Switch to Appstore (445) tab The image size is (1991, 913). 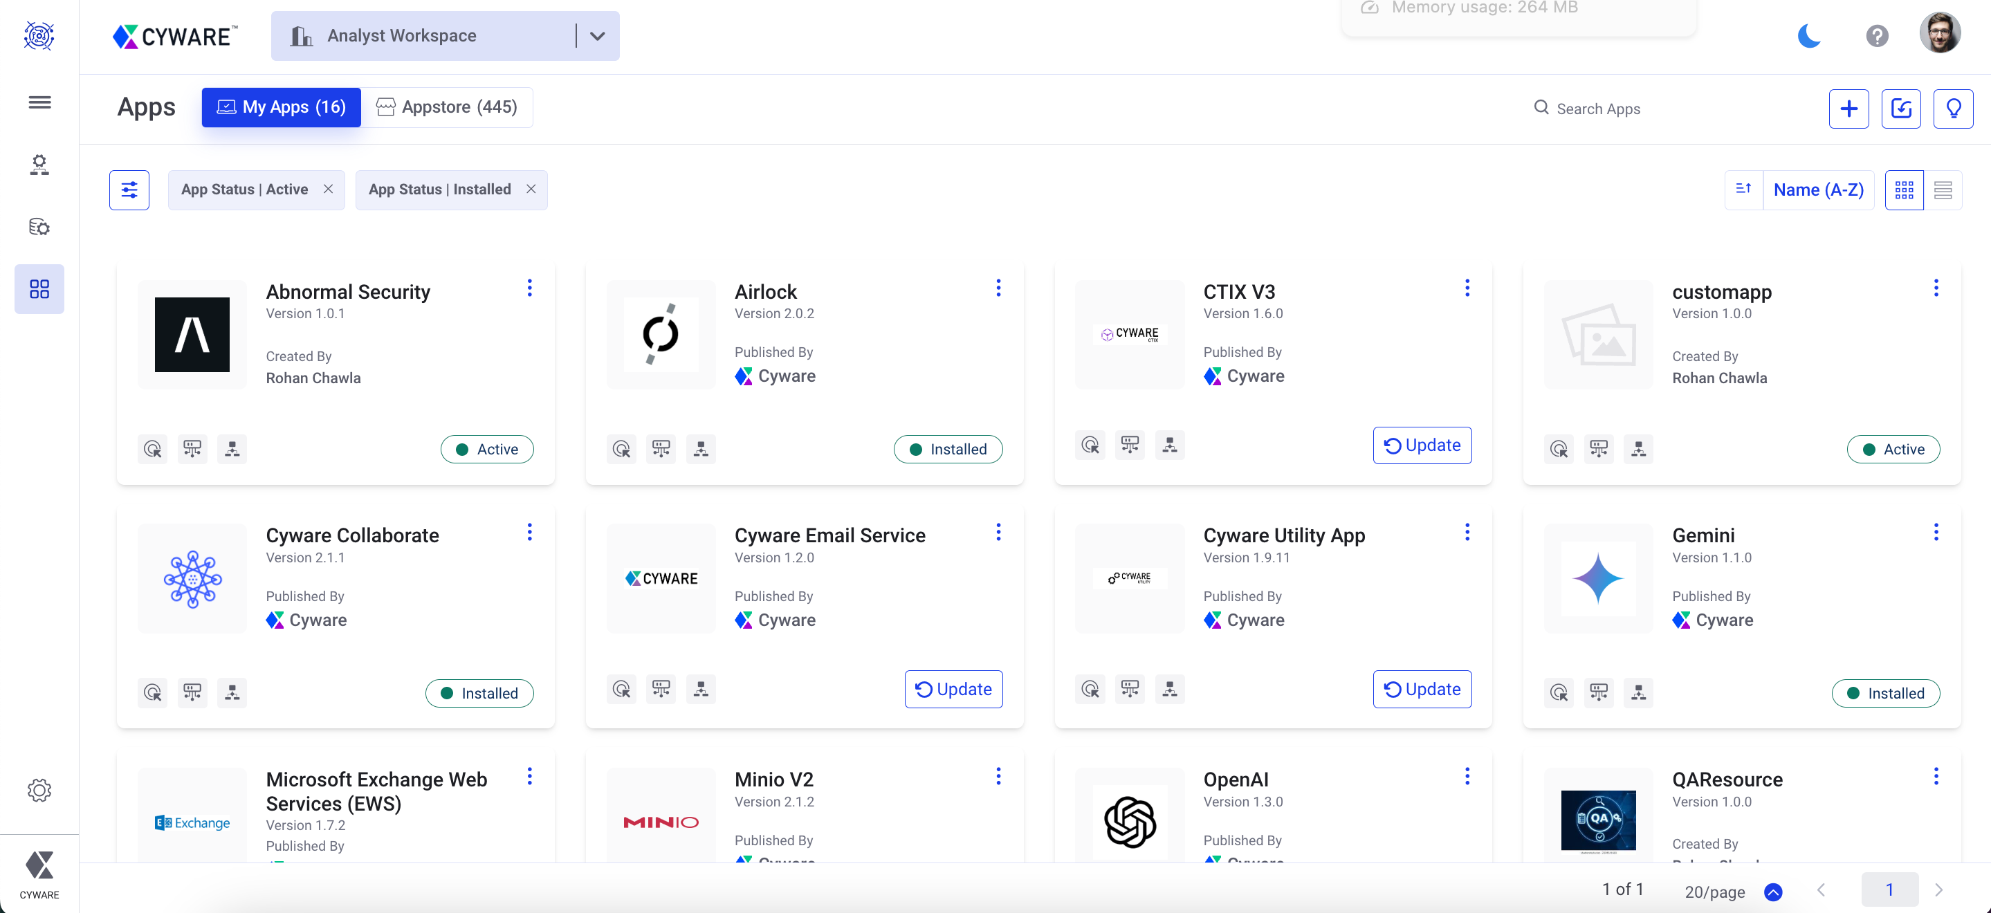tap(447, 107)
